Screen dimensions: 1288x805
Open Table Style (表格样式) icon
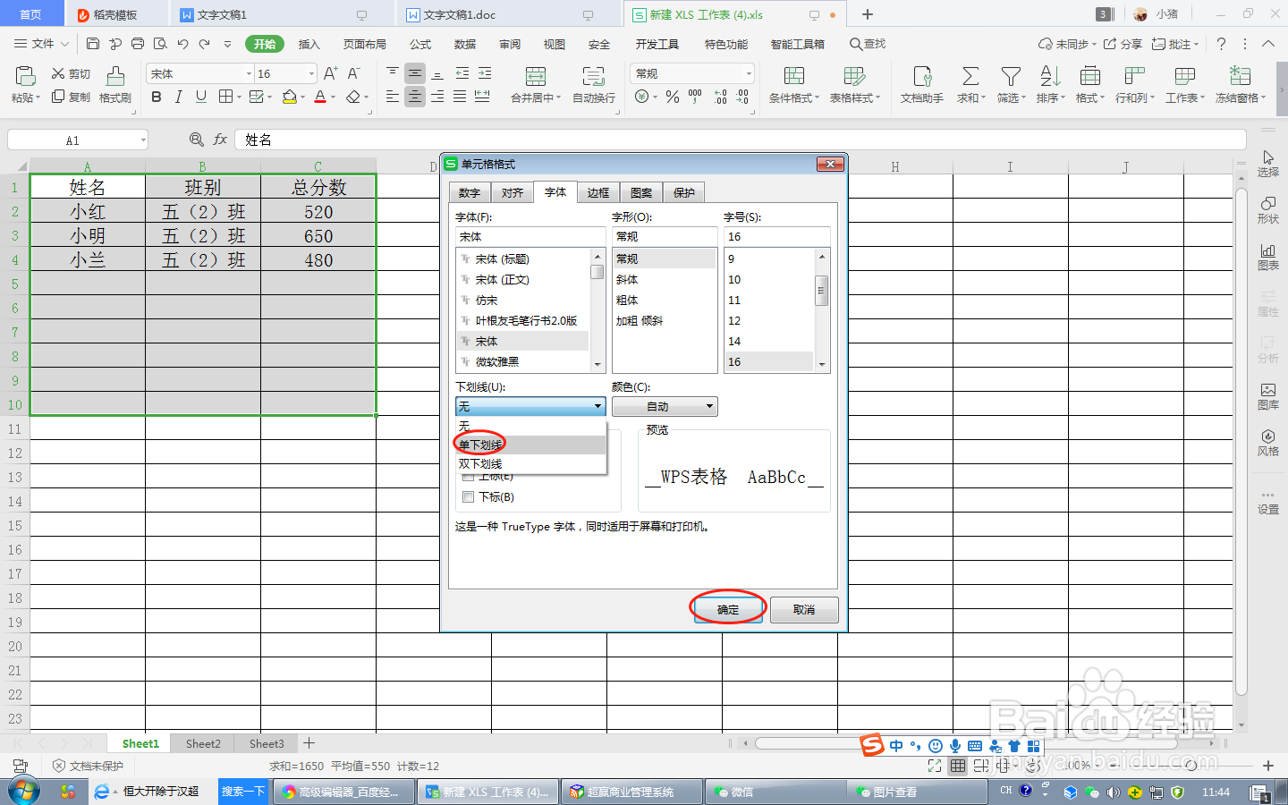click(854, 77)
